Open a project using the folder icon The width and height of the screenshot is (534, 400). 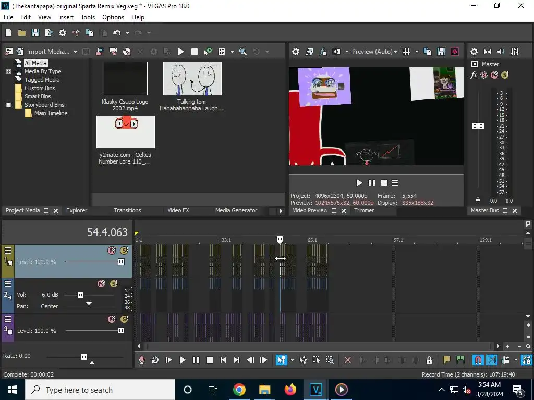point(22,33)
